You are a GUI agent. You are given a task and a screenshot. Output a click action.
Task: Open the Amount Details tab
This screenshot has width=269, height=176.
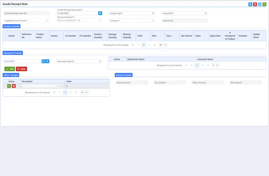(124, 75)
